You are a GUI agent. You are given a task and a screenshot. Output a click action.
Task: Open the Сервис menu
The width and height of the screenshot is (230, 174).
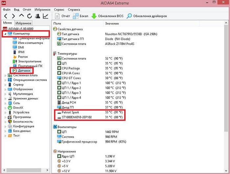(60, 10)
